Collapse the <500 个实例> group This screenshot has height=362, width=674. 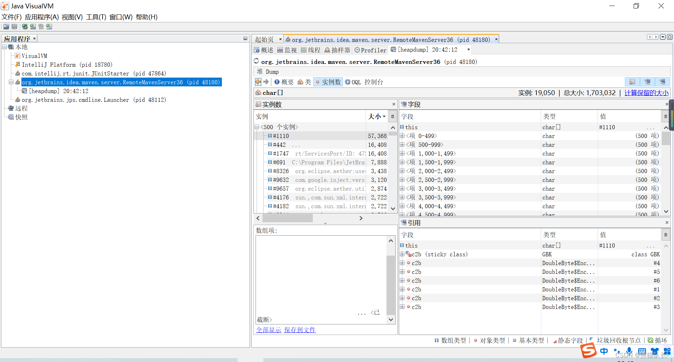click(x=257, y=127)
